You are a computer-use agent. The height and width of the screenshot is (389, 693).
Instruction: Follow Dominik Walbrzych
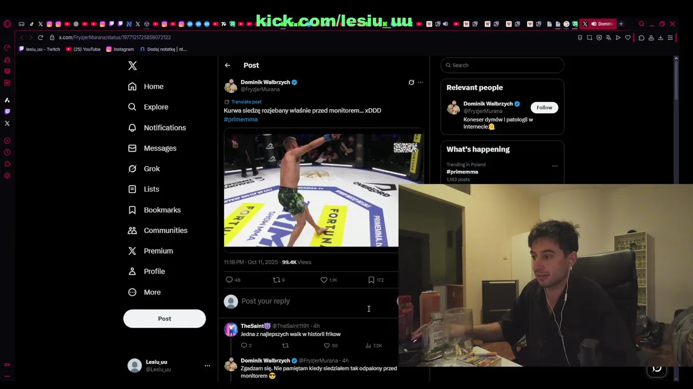point(544,108)
